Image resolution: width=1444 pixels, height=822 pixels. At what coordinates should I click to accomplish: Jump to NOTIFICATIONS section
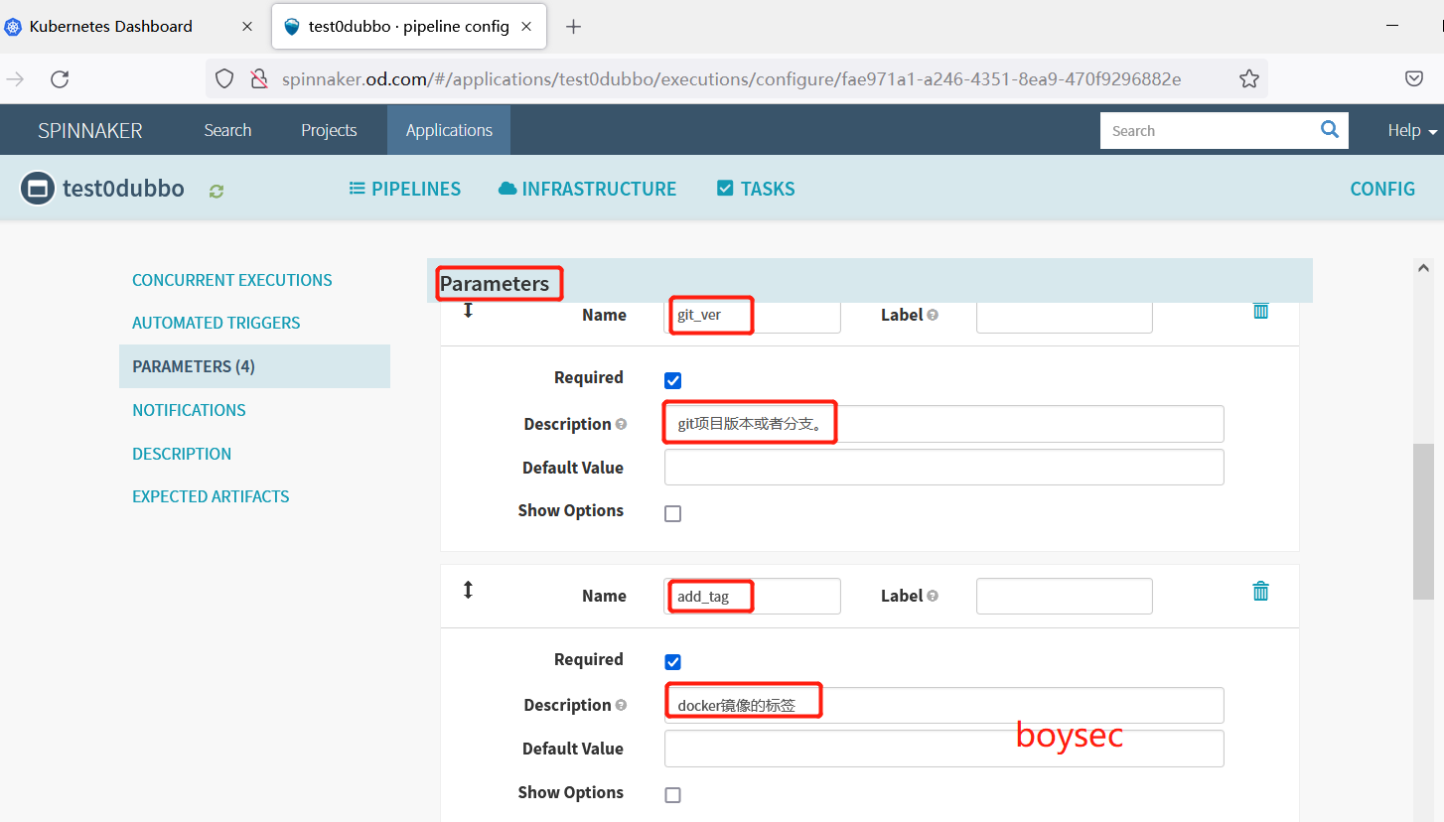189,410
